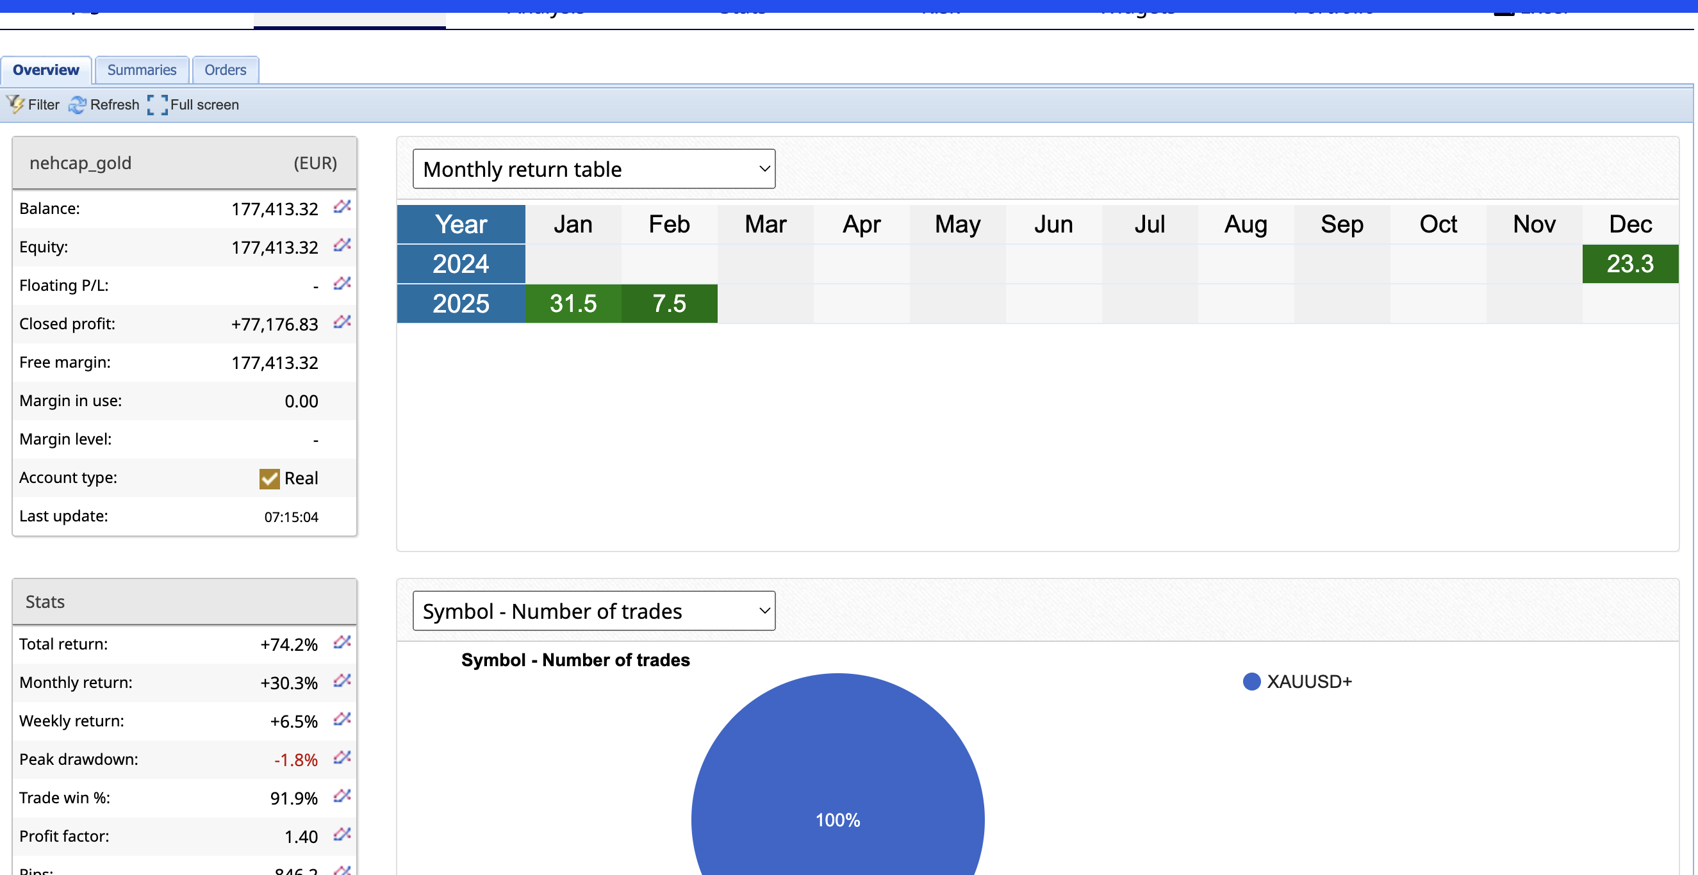Click the 31.5 January 2025 return cell
Screen dimensions: 1698x875
(573, 304)
